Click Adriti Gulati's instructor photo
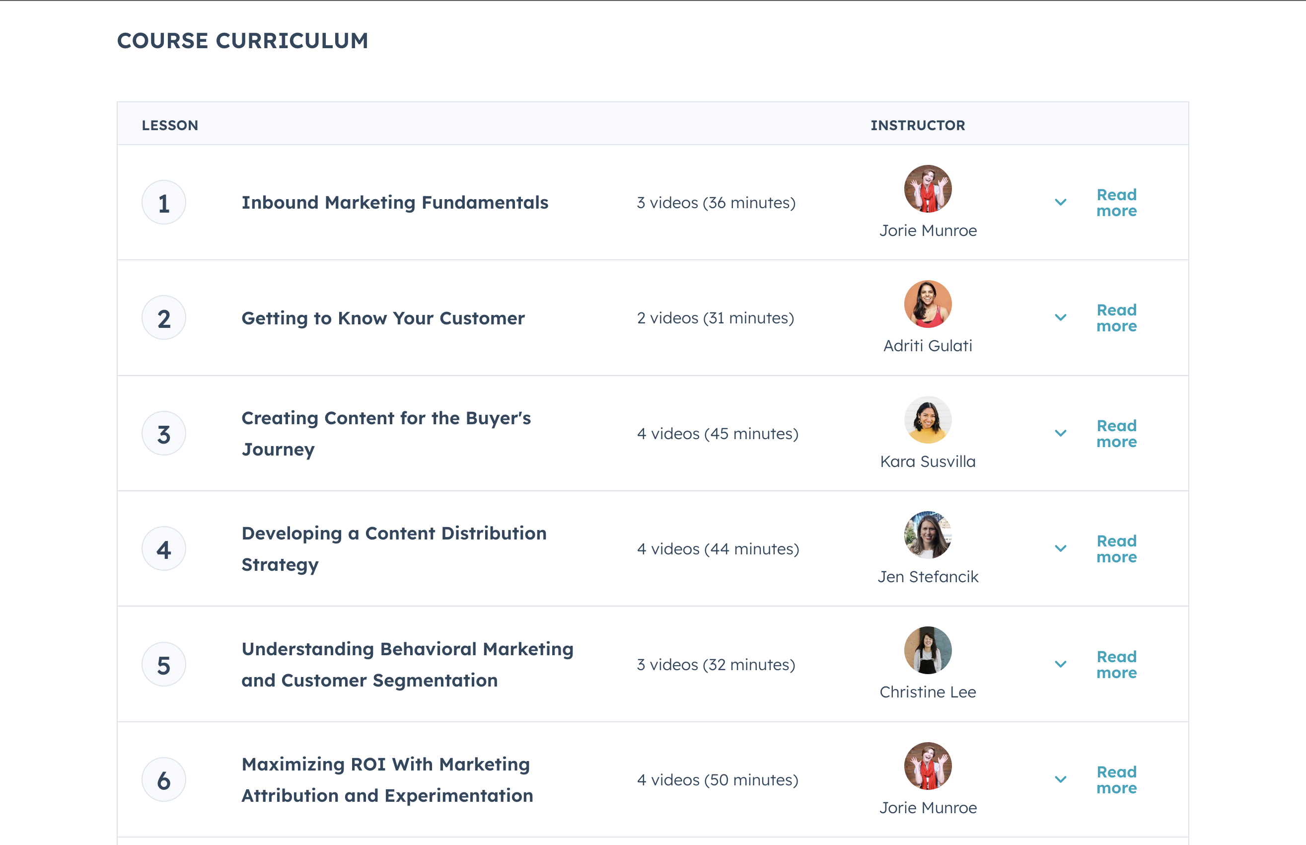Image resolution: width=1306 pixels, height=845 pixels. point(928,304)
